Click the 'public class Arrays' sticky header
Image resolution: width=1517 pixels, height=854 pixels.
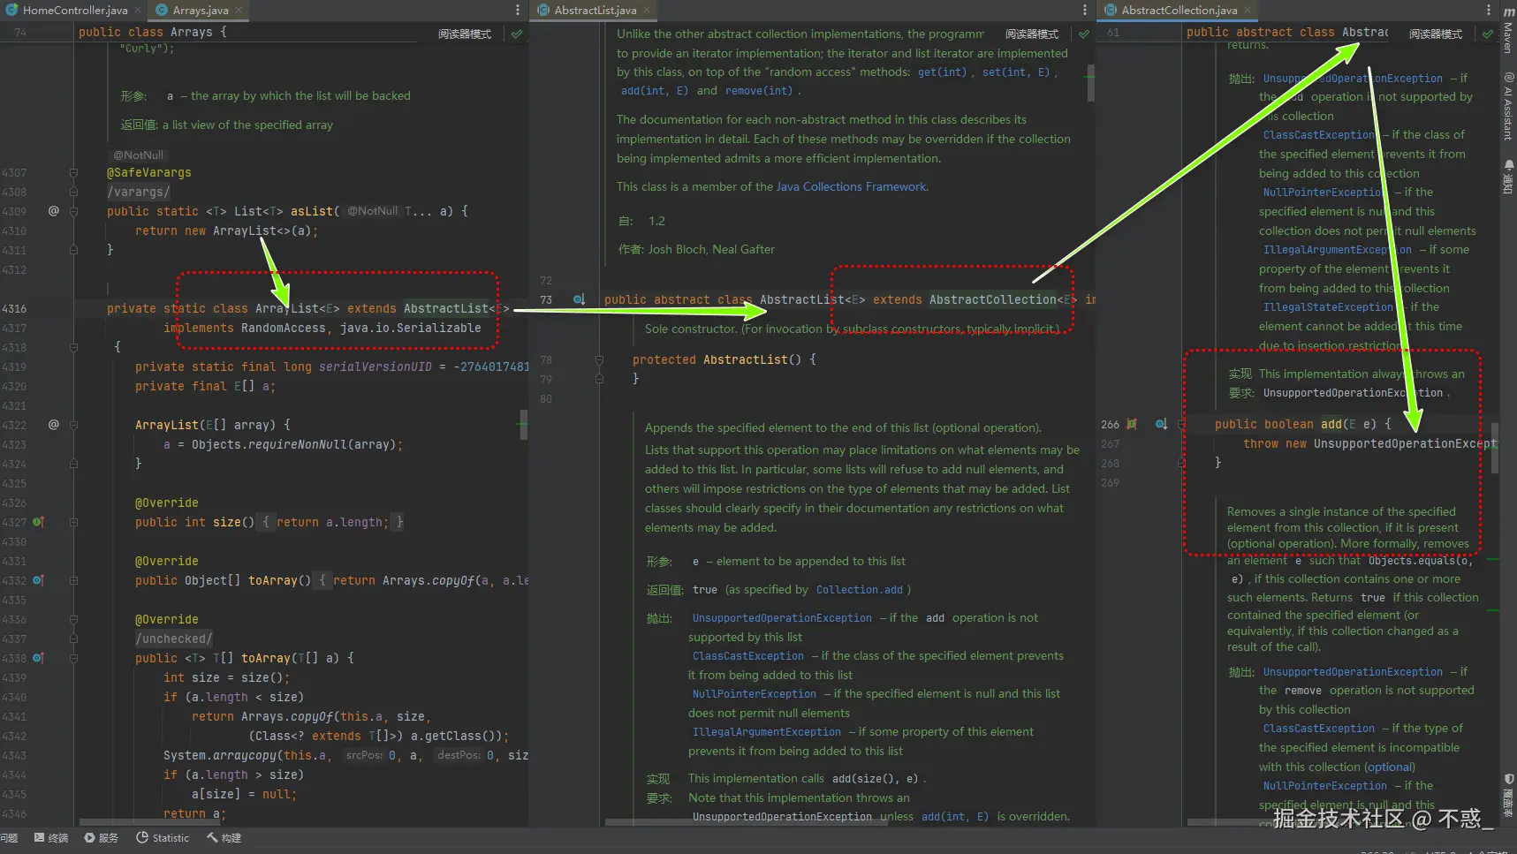click(152, 32)
